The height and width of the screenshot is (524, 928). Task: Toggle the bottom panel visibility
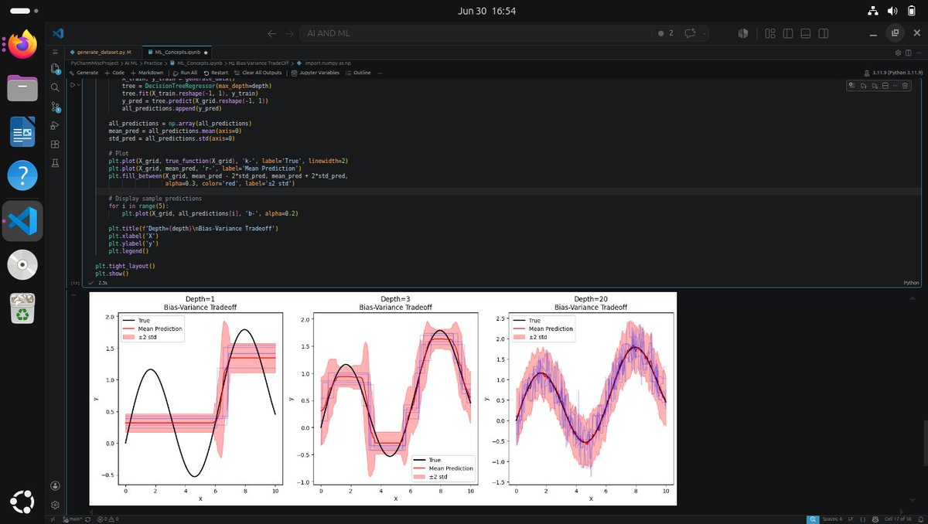(806, 33)
